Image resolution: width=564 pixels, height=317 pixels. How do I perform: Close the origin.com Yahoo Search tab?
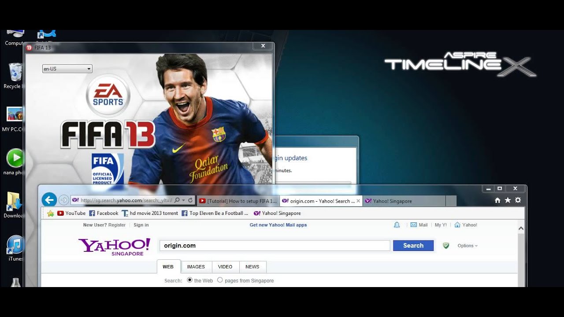(x=358, y=201)
